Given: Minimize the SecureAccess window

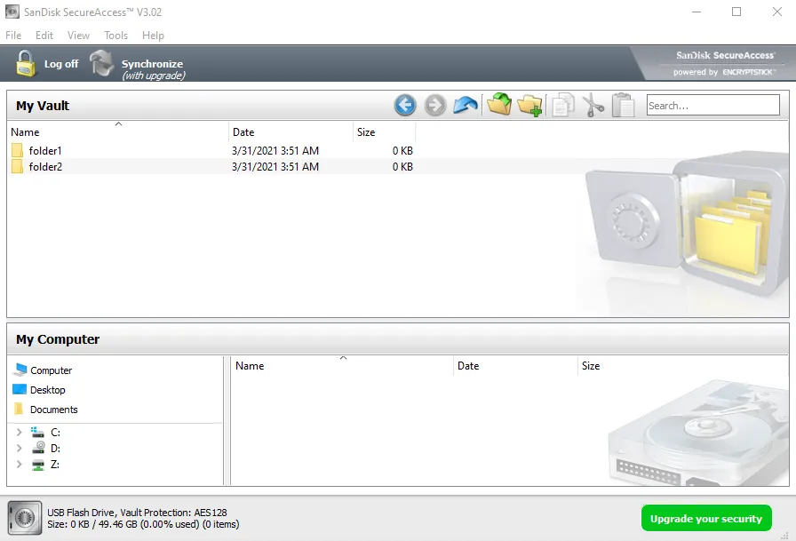Looking at the screenshot, I should point(696,12).
